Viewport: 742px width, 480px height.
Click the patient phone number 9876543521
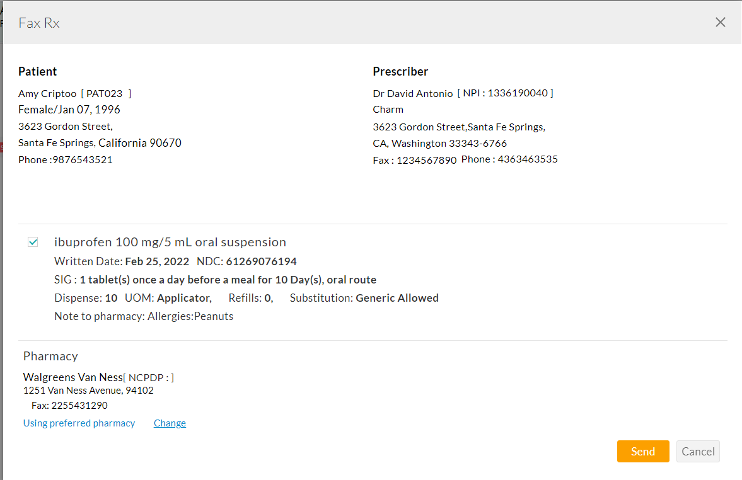coord(82,160)
